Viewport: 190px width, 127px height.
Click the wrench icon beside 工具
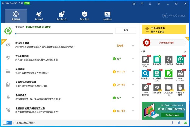tap(185, 52)
